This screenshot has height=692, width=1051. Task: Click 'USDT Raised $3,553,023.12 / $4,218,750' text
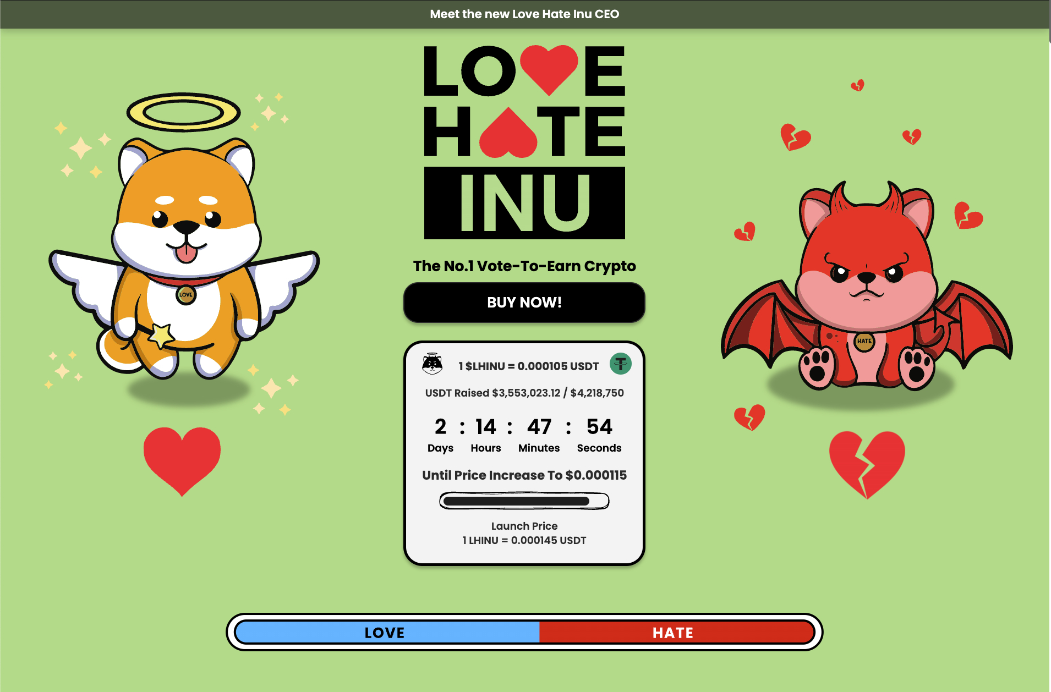(524, 393)
